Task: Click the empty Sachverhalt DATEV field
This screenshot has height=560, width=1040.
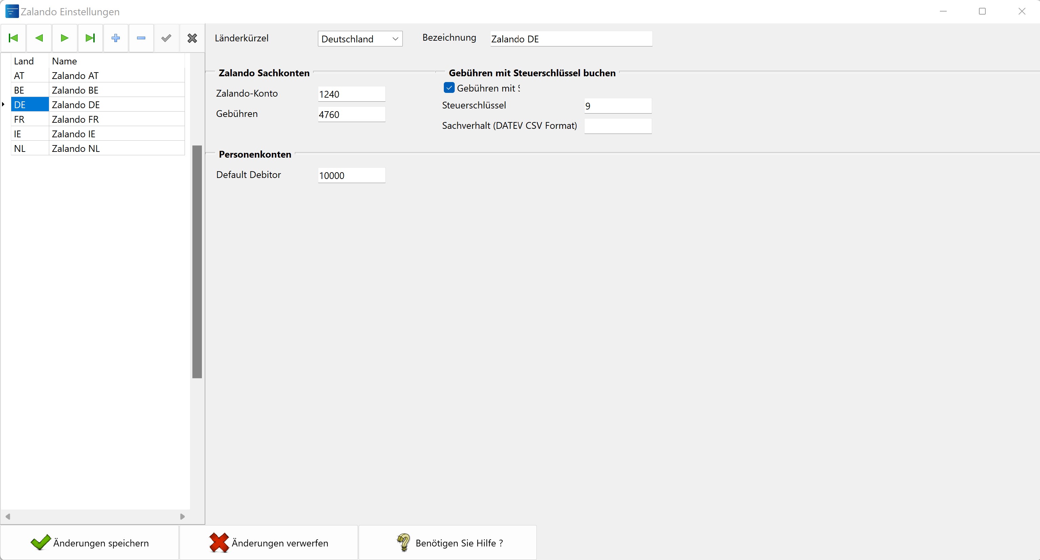Action: tap(618, 126)
